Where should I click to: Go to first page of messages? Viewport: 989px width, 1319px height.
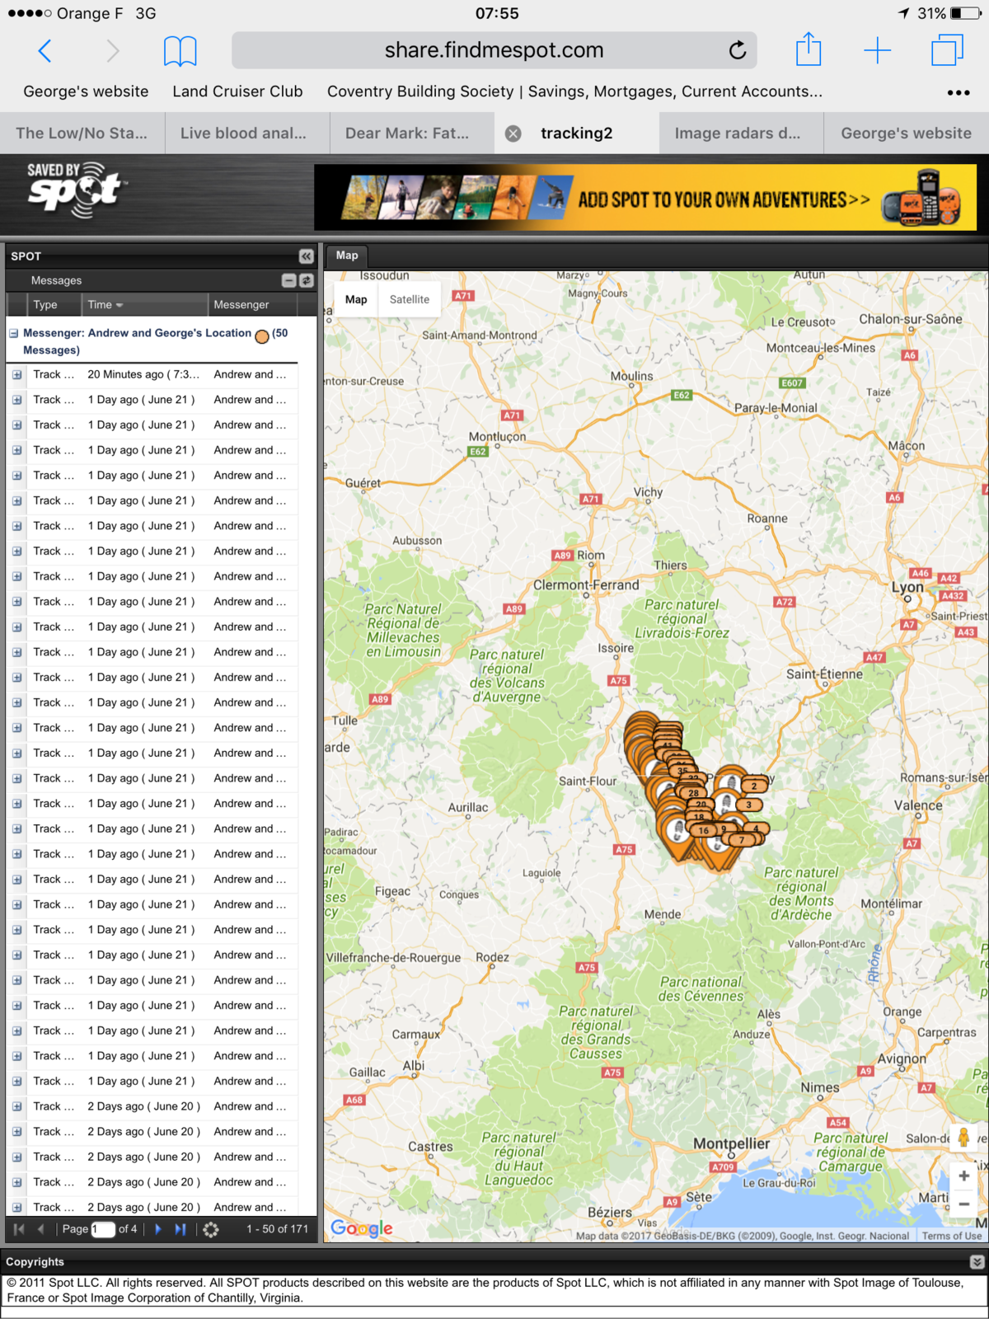(19, 1229)
